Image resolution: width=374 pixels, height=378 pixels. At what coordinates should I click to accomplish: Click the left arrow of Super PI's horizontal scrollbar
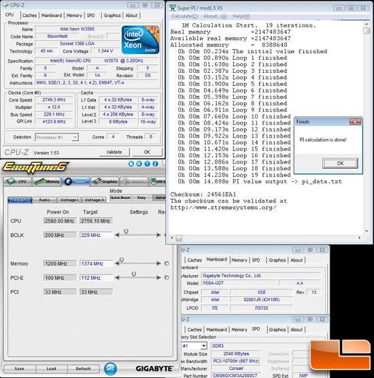tap(172, 238)
